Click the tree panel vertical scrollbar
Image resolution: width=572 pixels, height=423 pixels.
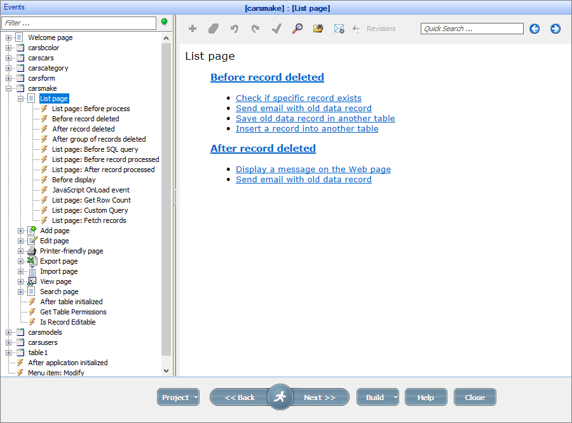(167, 191)
